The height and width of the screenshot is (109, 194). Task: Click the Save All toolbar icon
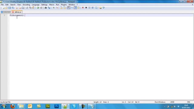tap(13, 8)
